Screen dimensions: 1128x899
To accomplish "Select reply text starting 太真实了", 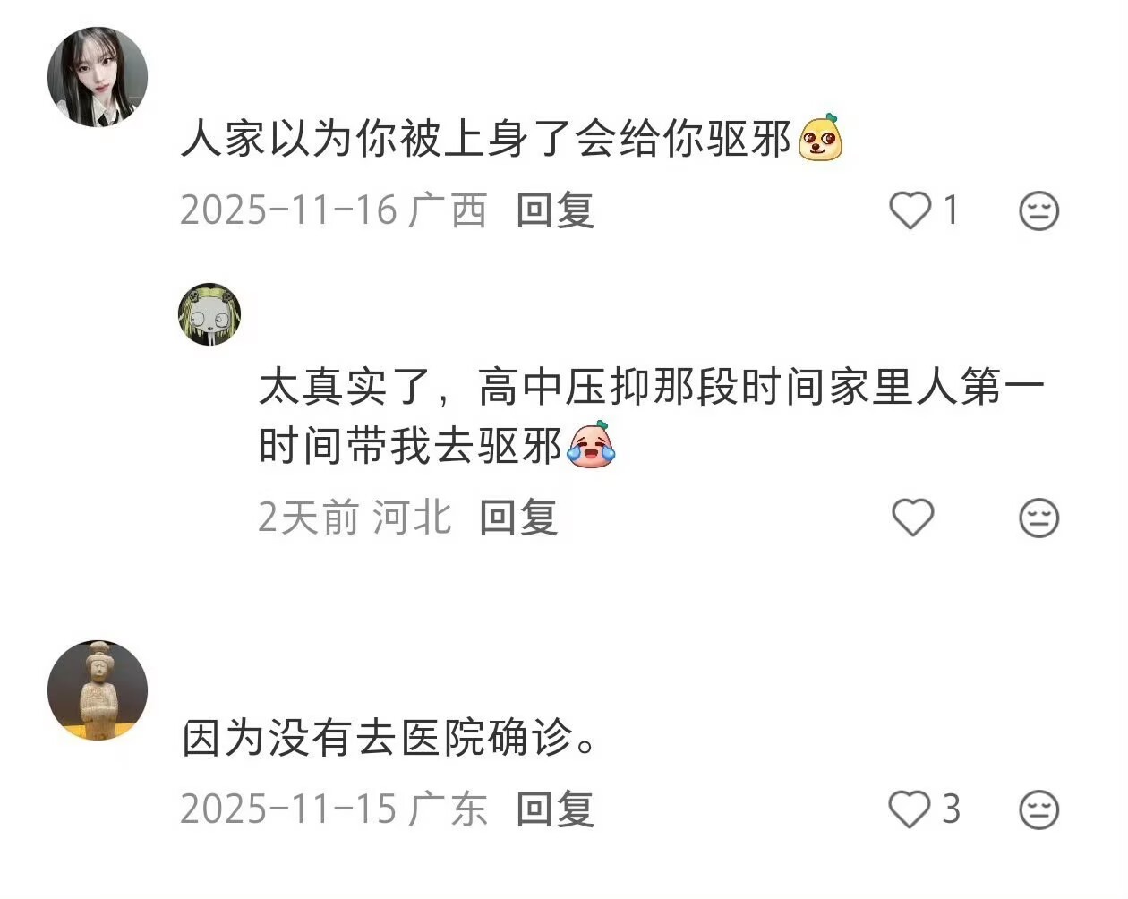I will (652, 417).
